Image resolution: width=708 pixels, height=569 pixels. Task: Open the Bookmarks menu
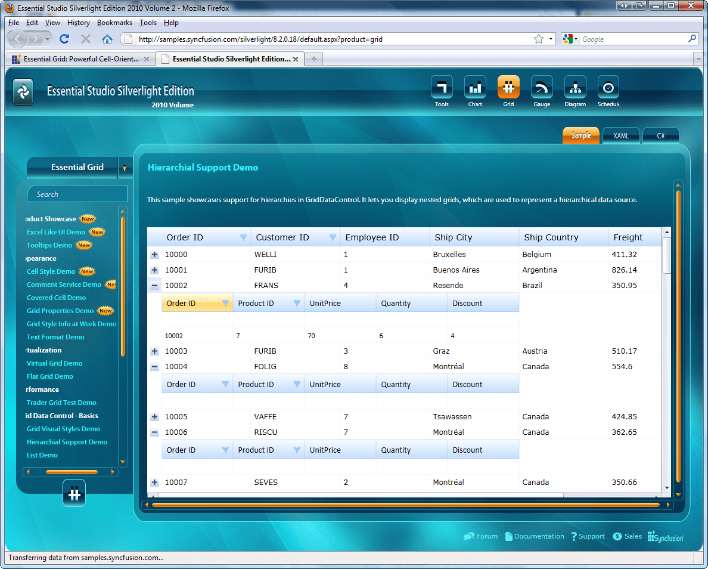(114, 23)
